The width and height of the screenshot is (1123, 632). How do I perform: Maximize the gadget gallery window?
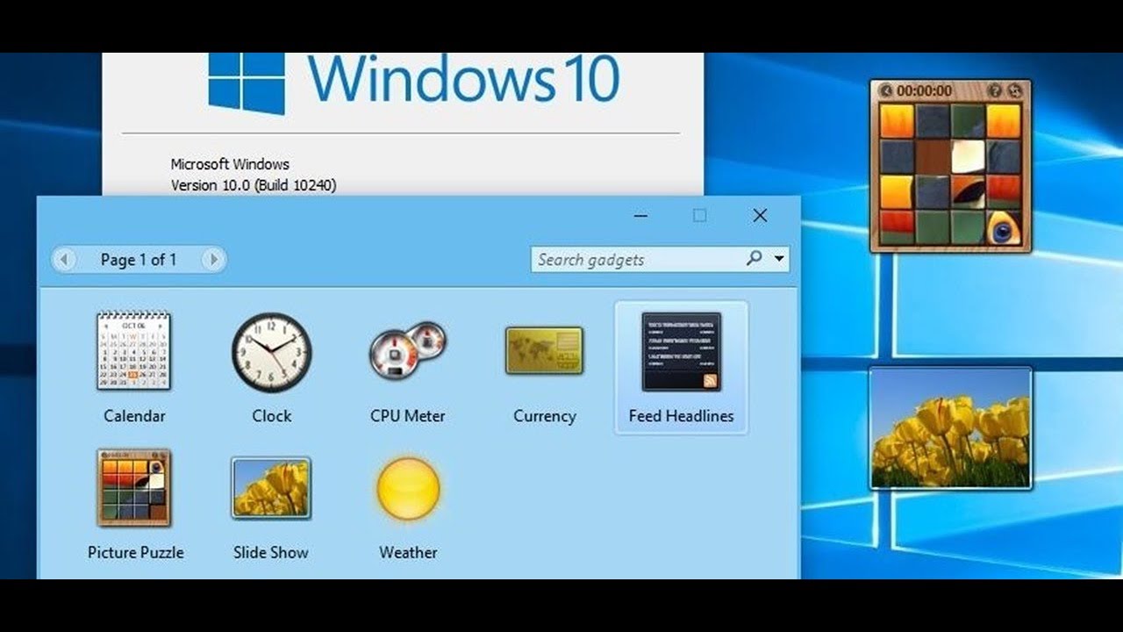click(699, 215)
